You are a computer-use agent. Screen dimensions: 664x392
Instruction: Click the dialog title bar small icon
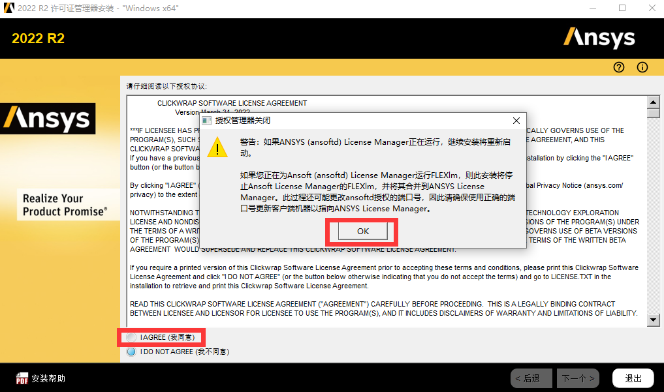point(207,121)
